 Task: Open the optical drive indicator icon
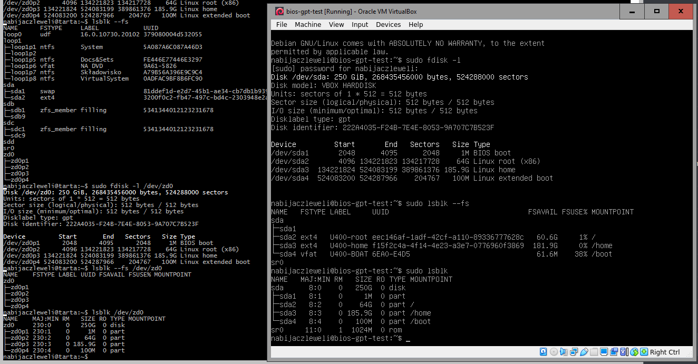(554, 352)
